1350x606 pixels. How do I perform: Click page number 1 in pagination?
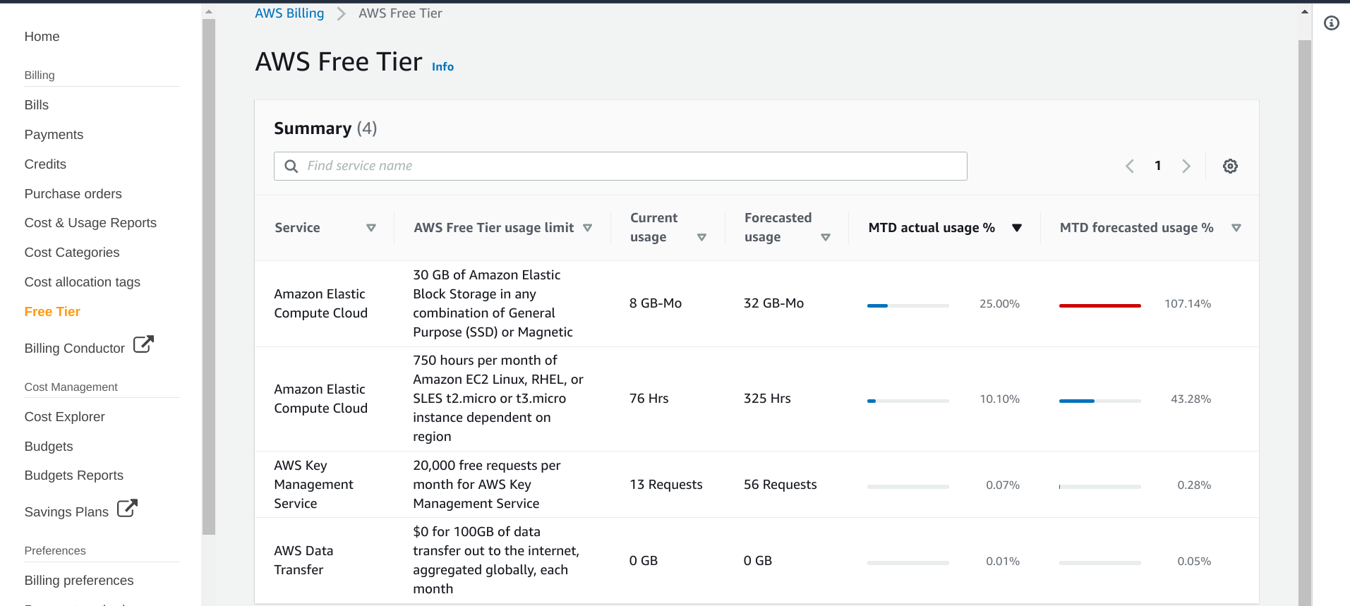coord(1158,166)
